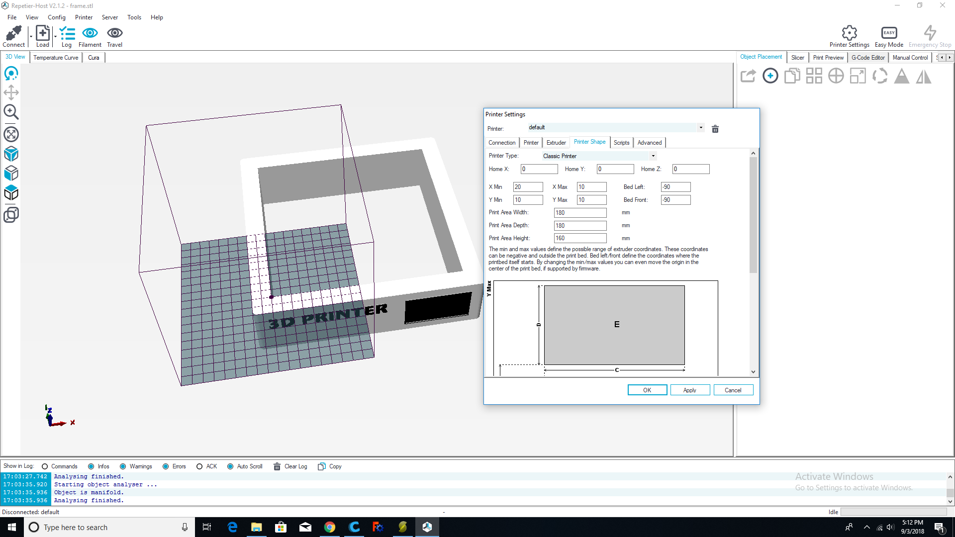
Task: Toggle the ACK log filter
Action: click(199, 466)
